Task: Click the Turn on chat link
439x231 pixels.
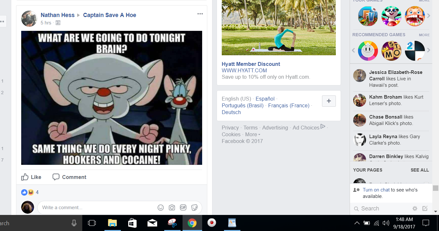Action: (x=376, y=190)
